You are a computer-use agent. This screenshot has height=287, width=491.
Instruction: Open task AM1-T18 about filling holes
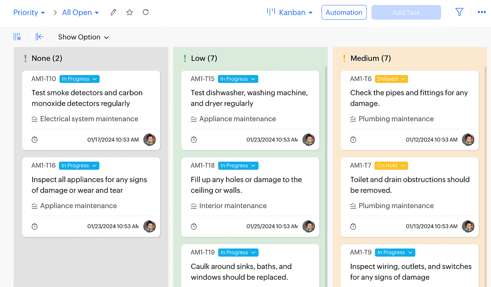point(246,185)
